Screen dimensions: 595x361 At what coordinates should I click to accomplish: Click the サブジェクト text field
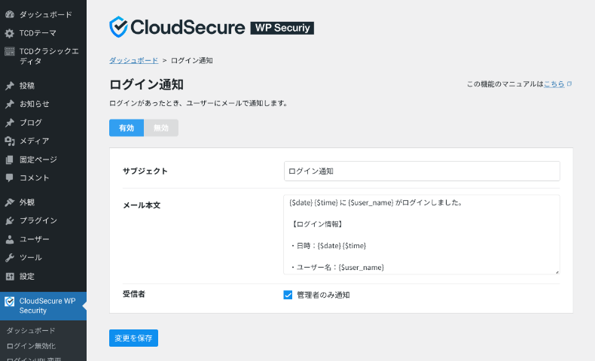click(422, 171)
